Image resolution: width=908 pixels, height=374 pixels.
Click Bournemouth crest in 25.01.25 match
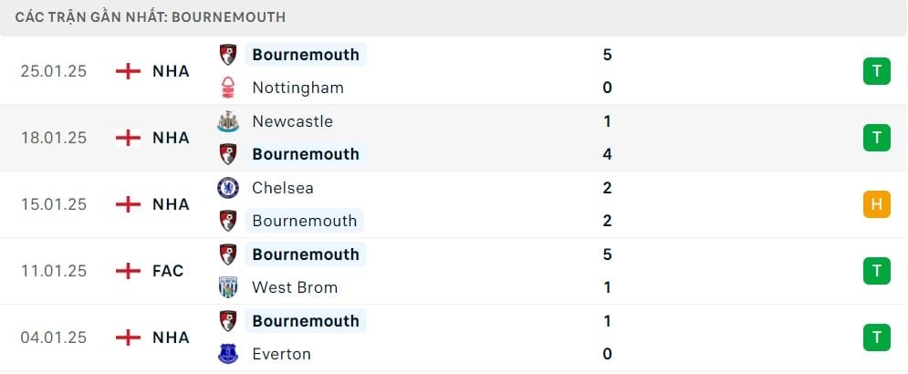(x=228, y=55)
